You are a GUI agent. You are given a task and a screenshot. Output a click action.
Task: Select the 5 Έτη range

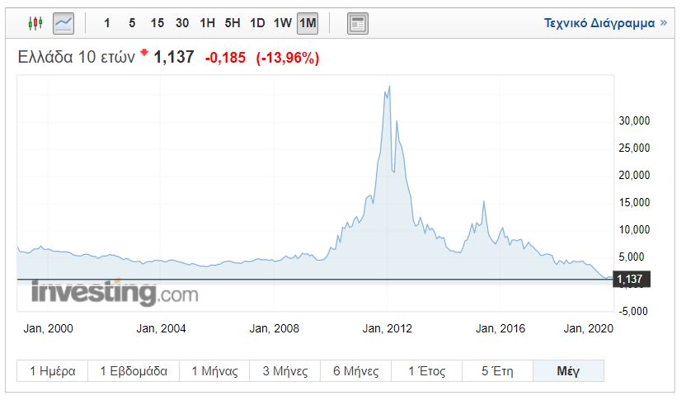[496, 371]
